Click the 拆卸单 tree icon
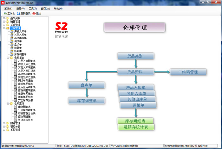This screenshot has height=149, width=222. (12, 51)
